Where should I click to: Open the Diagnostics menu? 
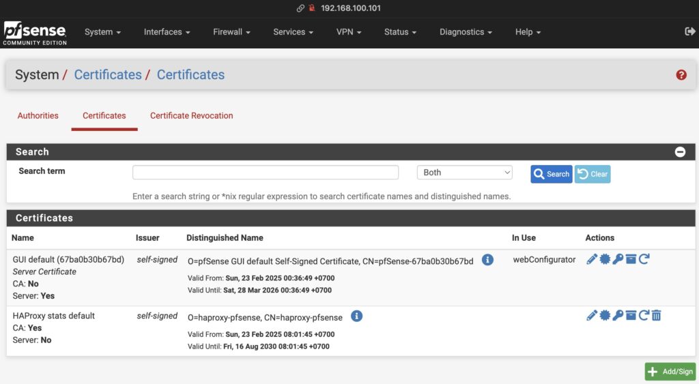pyautogui.click(x=466, y=32)
